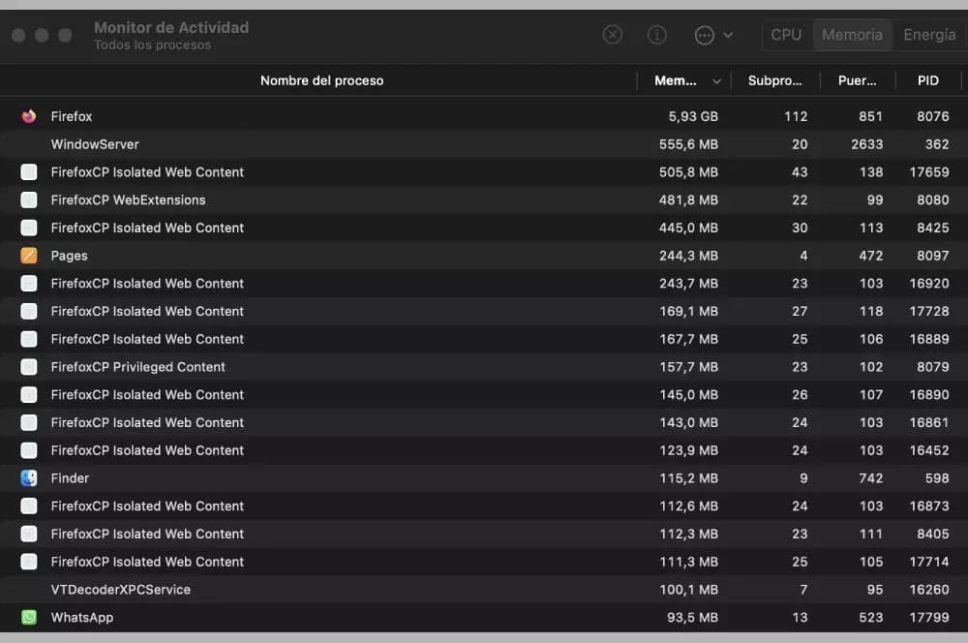Click icon of FirefoxCP process using 505,8 MB

tap(29, 171)
